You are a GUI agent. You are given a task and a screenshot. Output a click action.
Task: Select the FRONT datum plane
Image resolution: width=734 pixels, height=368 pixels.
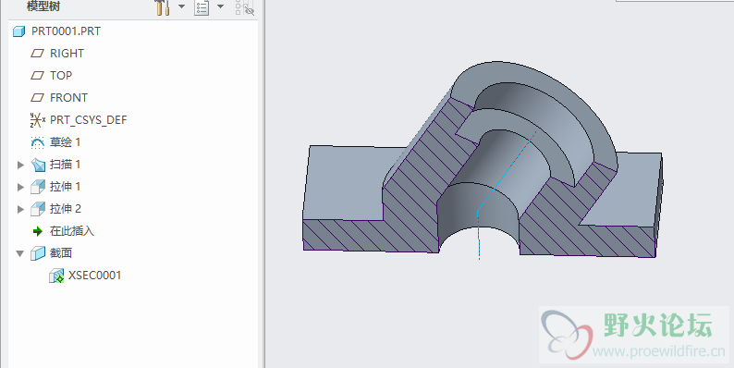(x=59, y=97)
